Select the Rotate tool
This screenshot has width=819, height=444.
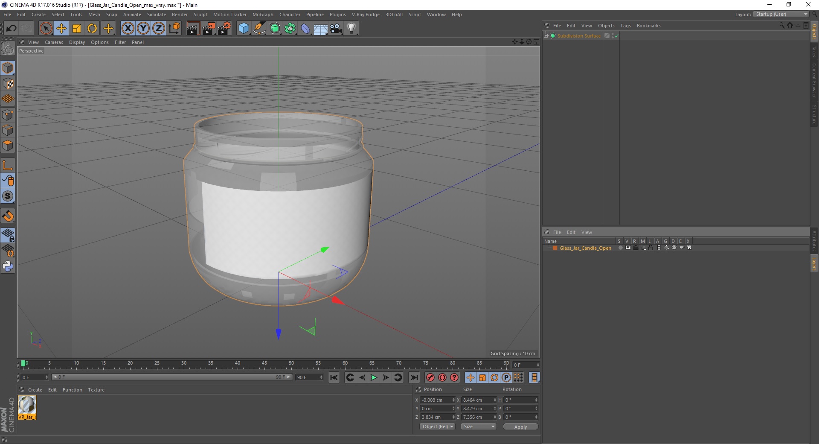92,29
